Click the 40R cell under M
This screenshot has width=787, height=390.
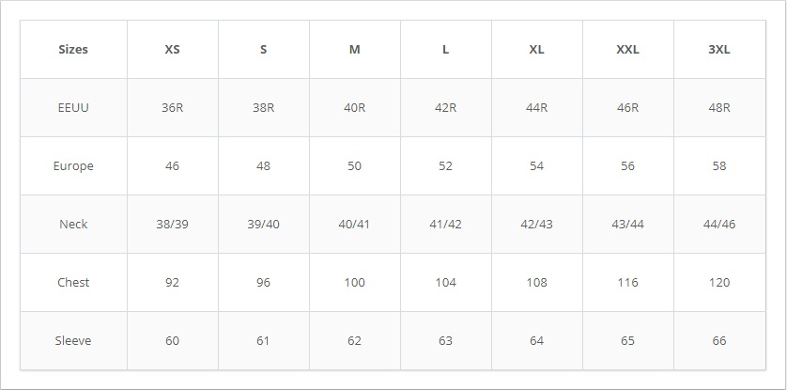[x=354, y=107]
